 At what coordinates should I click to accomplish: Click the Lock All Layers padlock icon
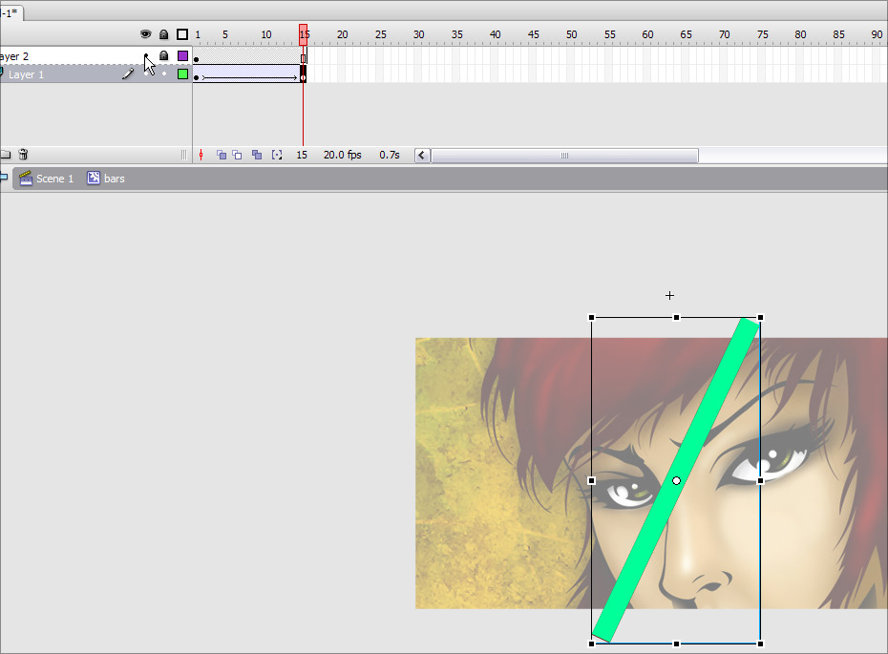(x=163, y=34)
